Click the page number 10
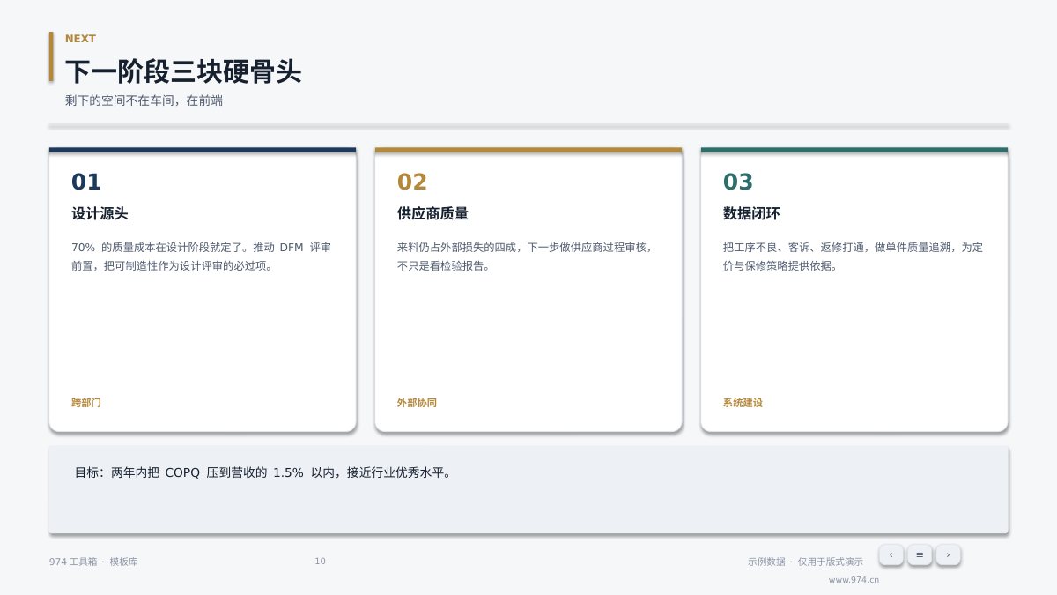 tap(320, 562)
